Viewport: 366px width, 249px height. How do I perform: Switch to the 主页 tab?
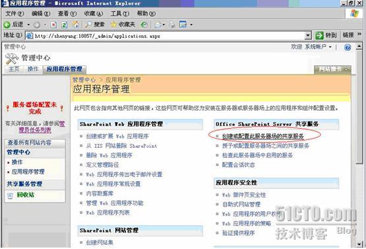click(x=14, y=69)
